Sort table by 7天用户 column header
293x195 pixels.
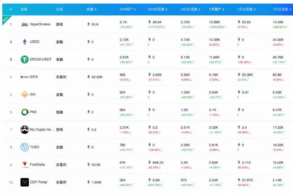[216, 9]
